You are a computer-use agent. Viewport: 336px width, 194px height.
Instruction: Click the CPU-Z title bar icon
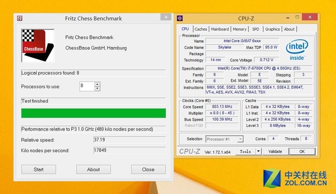[x=180, y=18]
